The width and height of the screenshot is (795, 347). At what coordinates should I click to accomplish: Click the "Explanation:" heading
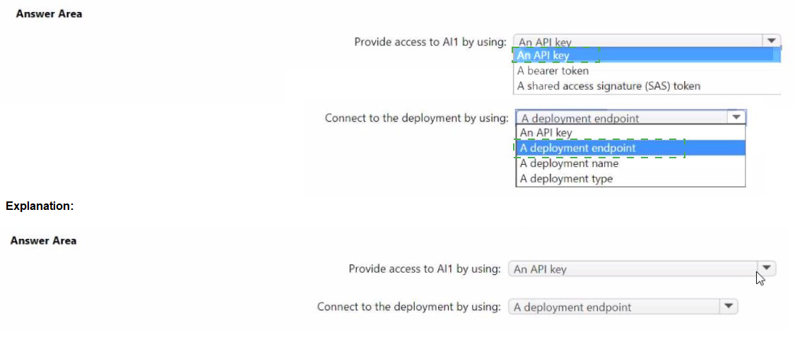pos(40,206)
